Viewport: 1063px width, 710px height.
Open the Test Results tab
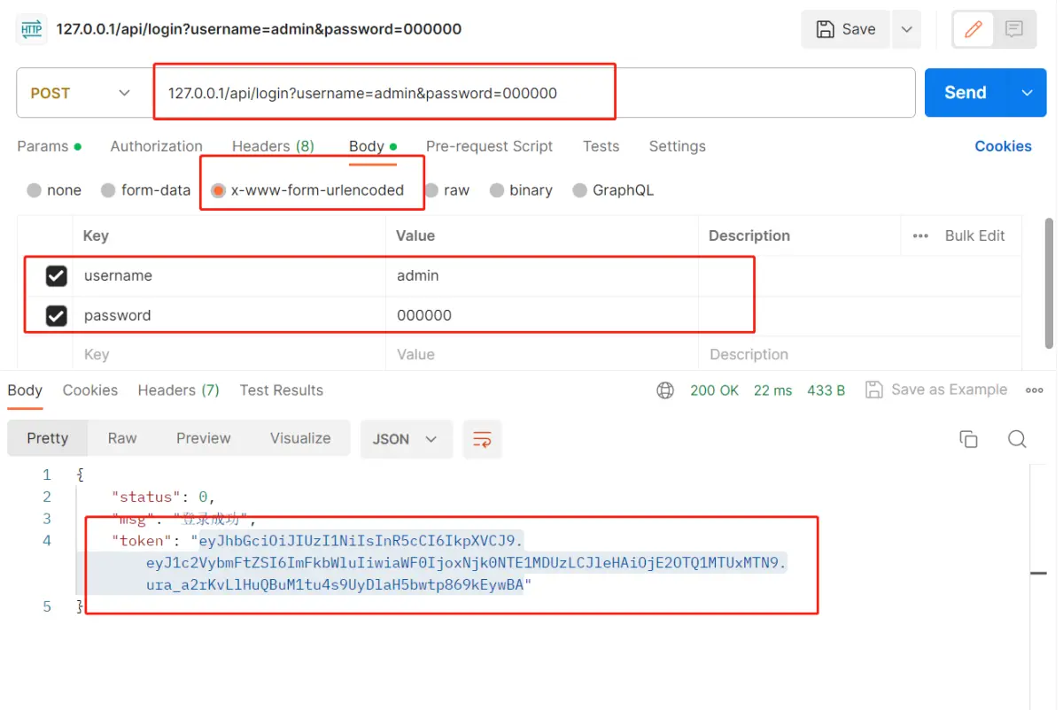281,390
